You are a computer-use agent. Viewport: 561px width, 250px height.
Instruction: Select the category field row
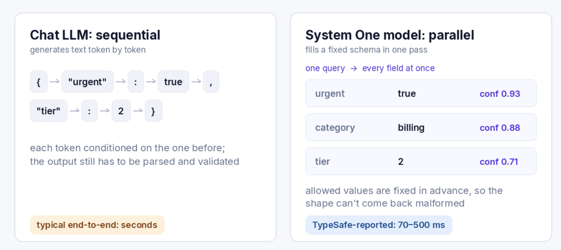pos(421,127)
